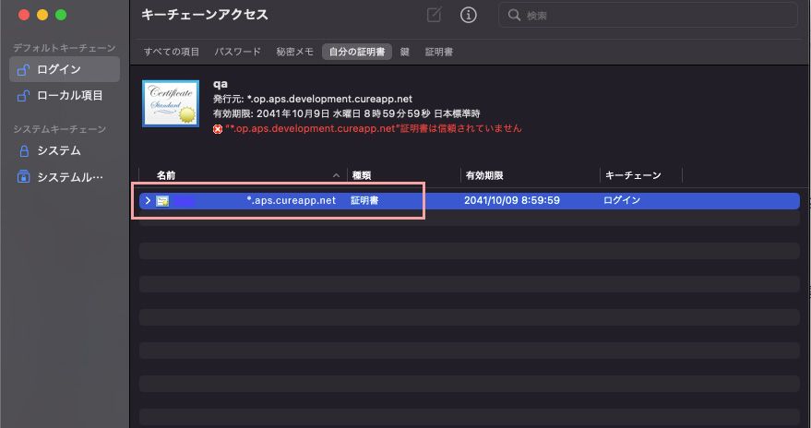Screen dimensions: 811x428
Task: Click the 有効期限 2041年10月9日 detail line
Action: click(x=347, y=113)
